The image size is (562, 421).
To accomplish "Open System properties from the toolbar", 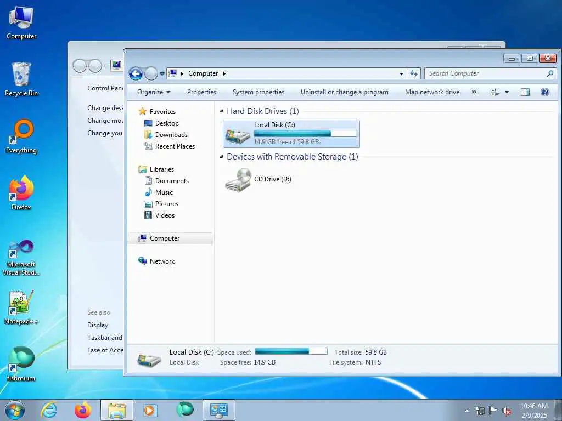I will [x=258, y=92].
